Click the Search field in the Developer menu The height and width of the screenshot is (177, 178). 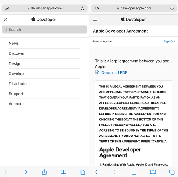coord(44,29)
